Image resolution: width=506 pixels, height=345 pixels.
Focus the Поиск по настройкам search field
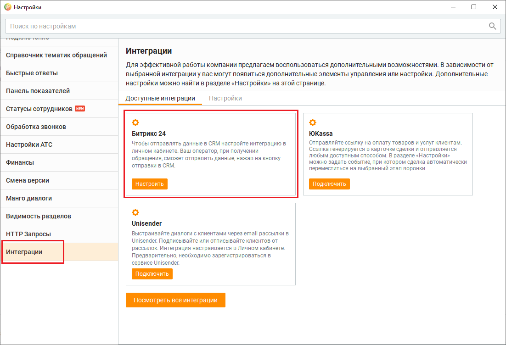(253, 26)
